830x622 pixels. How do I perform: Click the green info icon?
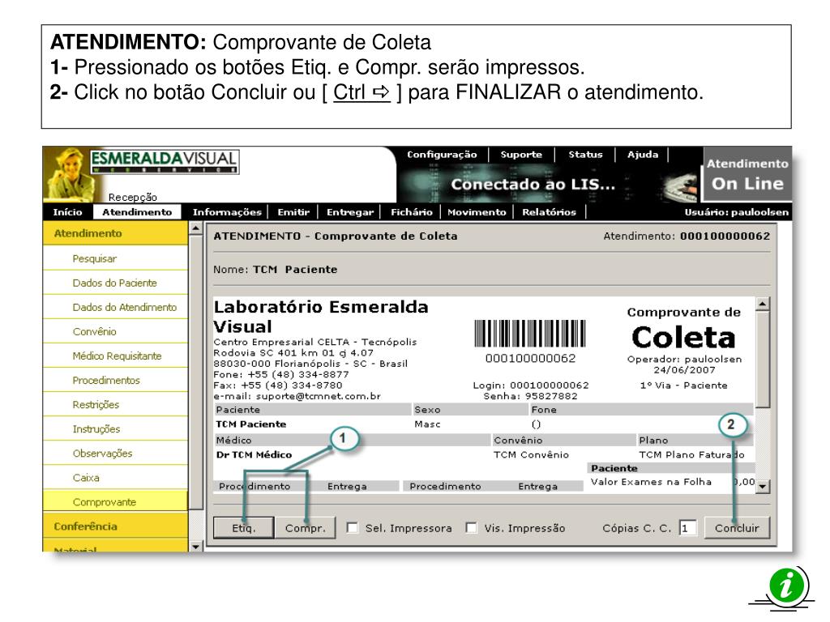[x=786, y=586]
